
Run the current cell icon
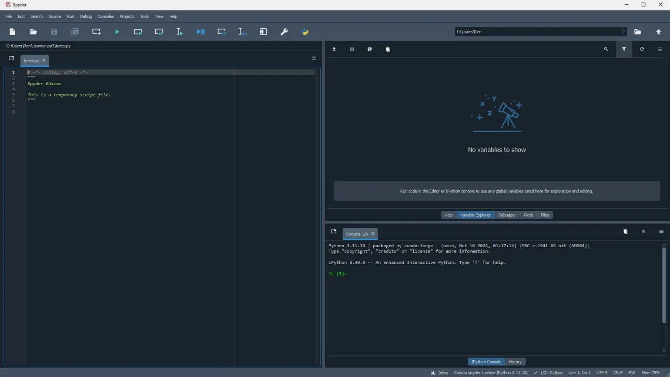(138, 32)
